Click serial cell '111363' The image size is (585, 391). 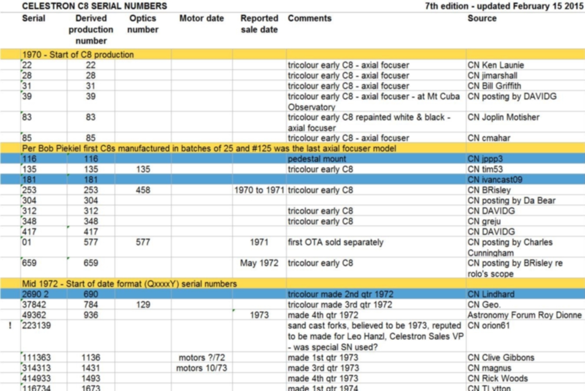point(36,358)
